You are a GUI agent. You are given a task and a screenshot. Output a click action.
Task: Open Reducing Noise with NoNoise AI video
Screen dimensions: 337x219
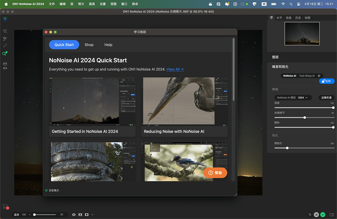tap(185, 107)
